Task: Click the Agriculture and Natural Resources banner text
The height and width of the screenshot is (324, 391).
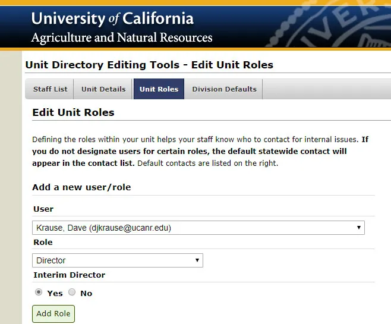Action: coord(121,38)
